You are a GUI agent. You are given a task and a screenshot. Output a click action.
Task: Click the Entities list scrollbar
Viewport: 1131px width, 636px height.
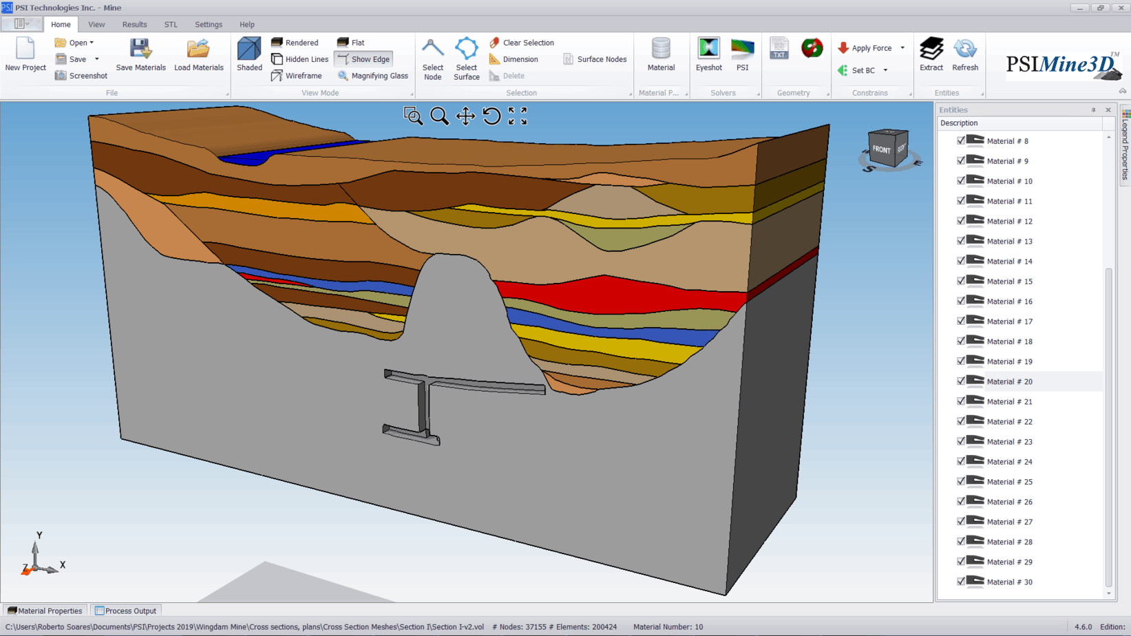click(x=1108, y=427)
